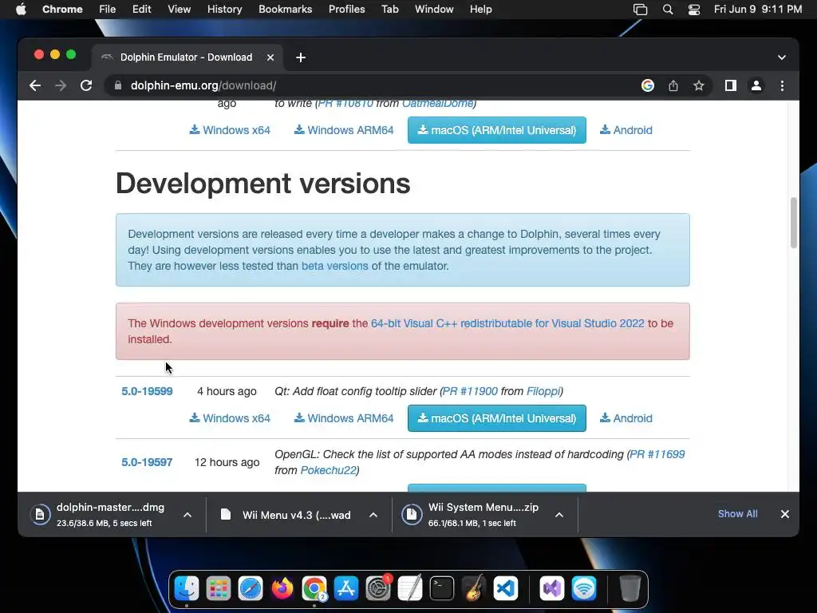The image size is (817, 613).
Task: Open the Edit menu
Action: (x=141, y=10)
